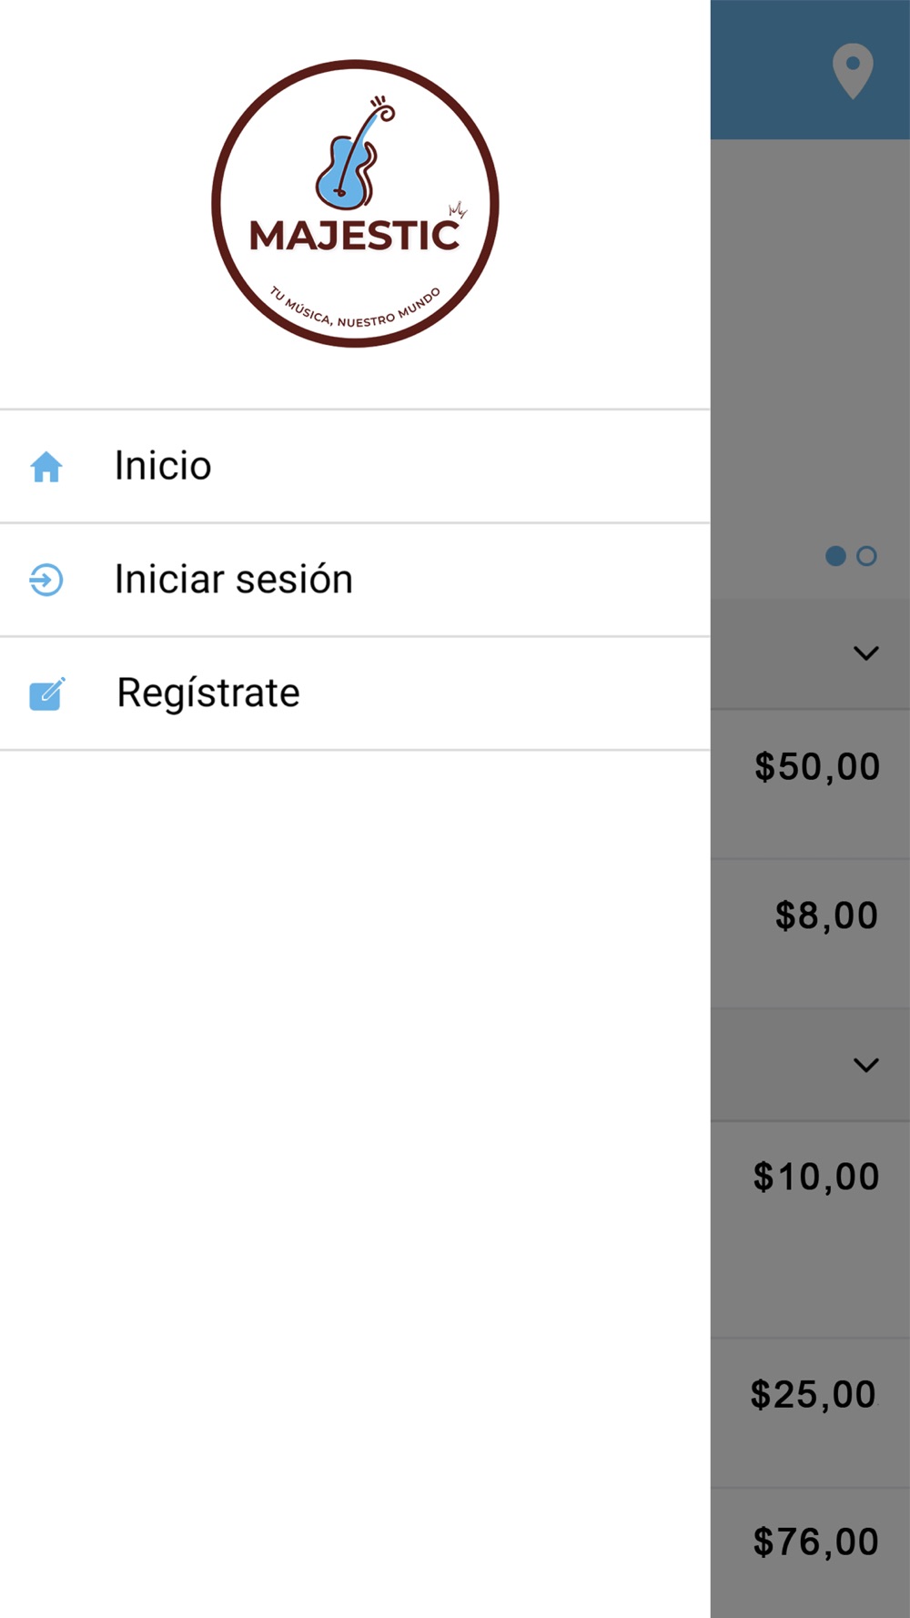Open the Inicio menu entry

click(163, 466)
